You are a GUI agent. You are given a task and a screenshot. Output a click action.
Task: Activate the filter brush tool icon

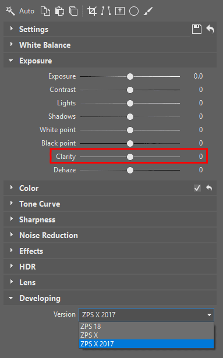click(148, 11)
